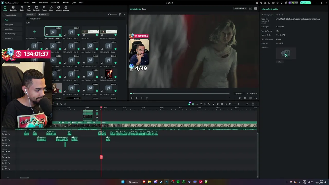Viewport: 329px width, 185px height.
Task: Open the Qualidade total dropdown
Action: (x=240, y=8)
